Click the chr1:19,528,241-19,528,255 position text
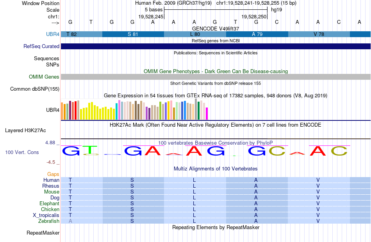This screenshot has width=371, height=242. coord(256,3)
